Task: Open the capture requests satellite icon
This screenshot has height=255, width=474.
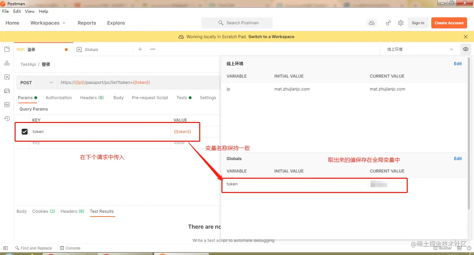Action: click(x=389, y=23)
